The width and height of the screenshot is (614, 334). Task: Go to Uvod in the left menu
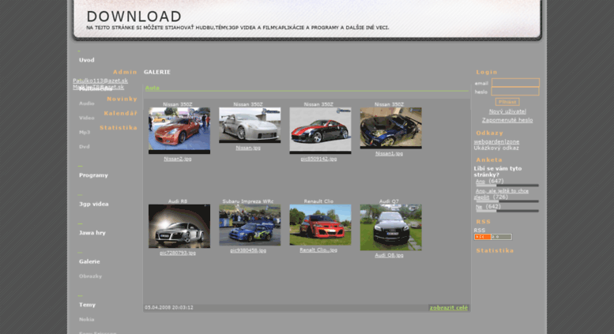click(87, 60)
